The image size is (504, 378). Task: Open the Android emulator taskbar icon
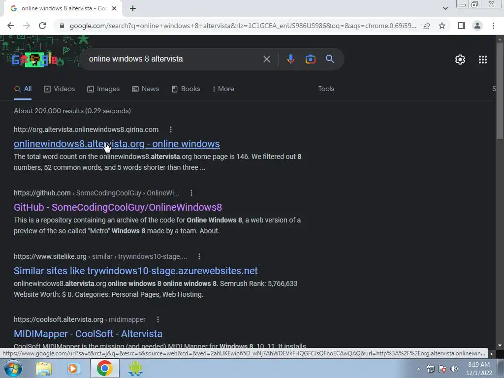[x=135, y=368]
